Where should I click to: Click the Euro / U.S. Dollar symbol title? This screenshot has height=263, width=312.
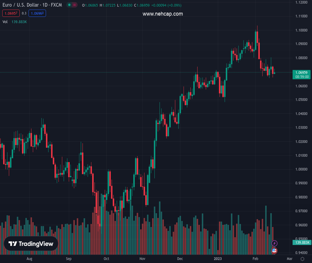point(32,5)
